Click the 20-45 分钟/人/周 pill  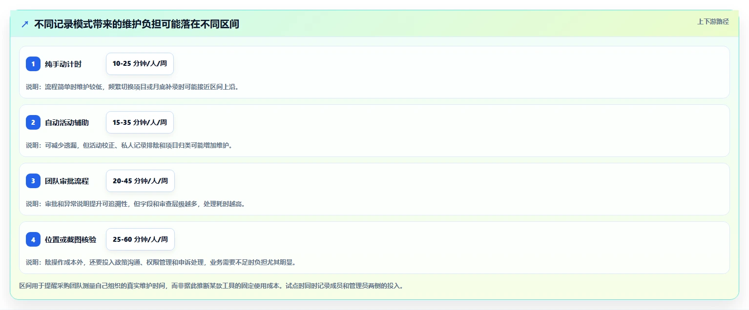pyautogui.click(x=140, y=181)
